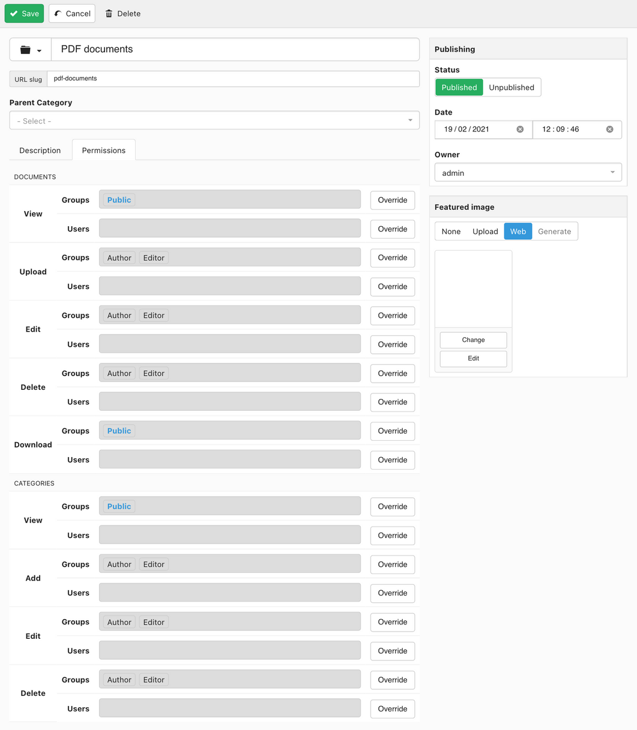Viewport: 637px width, 730px height.
Task: Click the date field 19/02/2021
Action: (x=483, y=130)
